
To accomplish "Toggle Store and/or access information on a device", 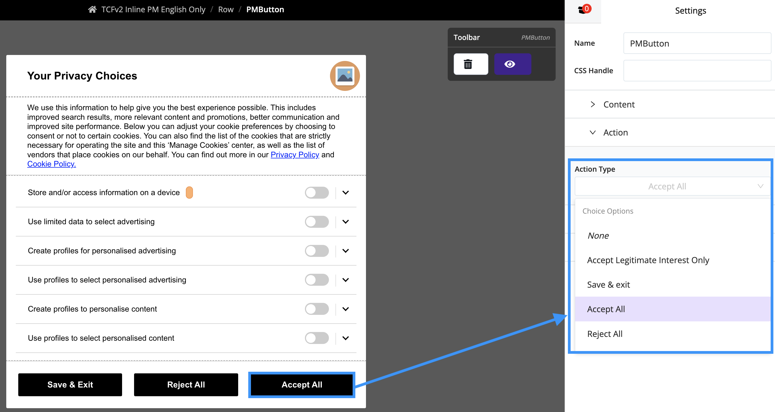I will [317, 192].
